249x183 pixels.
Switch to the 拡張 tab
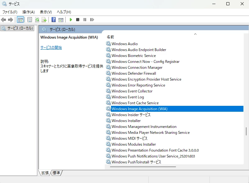(45, 173)
